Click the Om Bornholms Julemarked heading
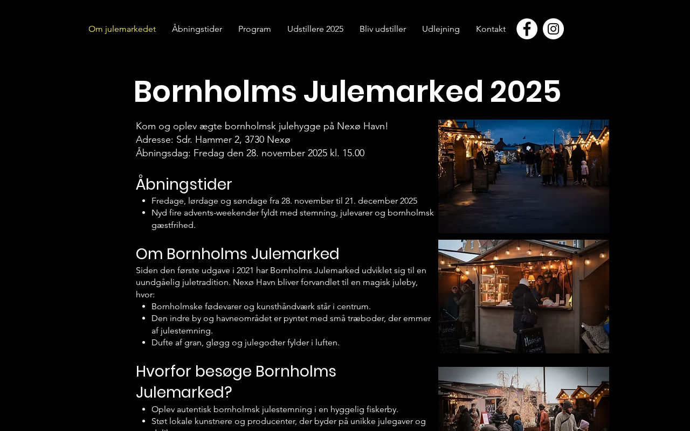Viewport: 690px width, 431px height. coord(238,254)
